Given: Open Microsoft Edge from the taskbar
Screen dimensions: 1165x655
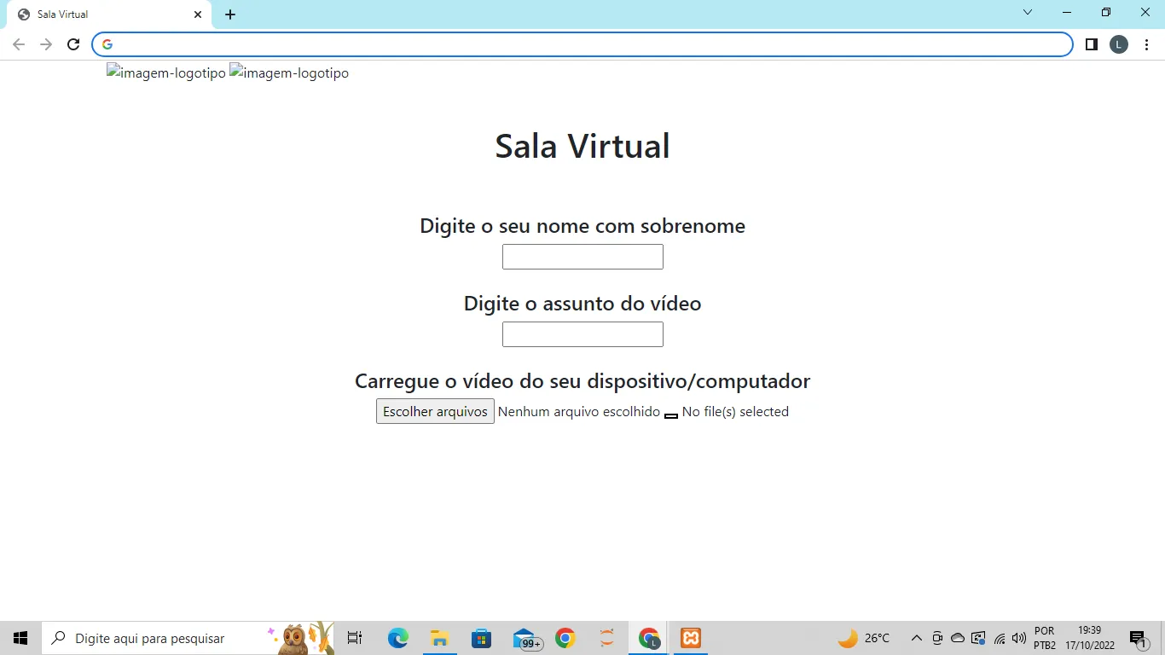Looking at the screenshot, I should pyautogui.click(x=397, y=638).
